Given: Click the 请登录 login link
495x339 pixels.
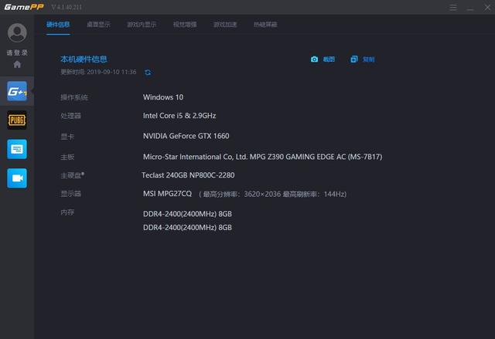Looking at the screenshot, I should [17, 53].
